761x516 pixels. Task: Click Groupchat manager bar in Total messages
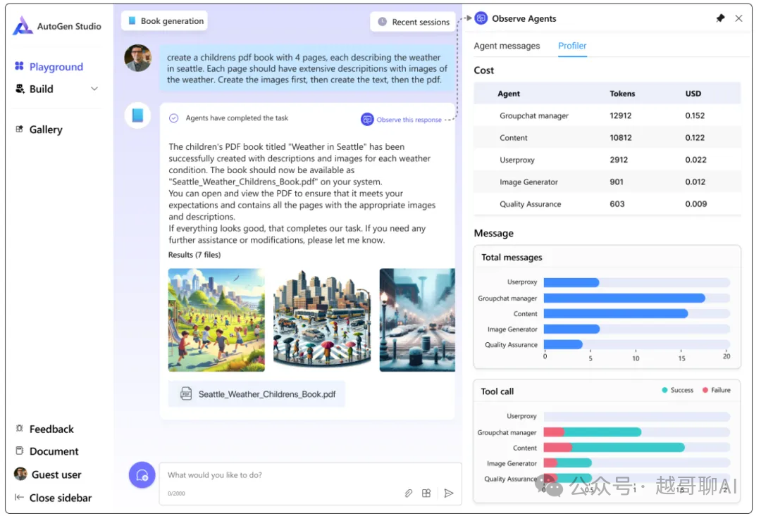click(x=624, y=298)
